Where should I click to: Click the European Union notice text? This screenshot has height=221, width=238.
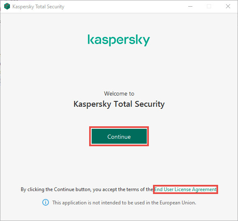(124, 203)
